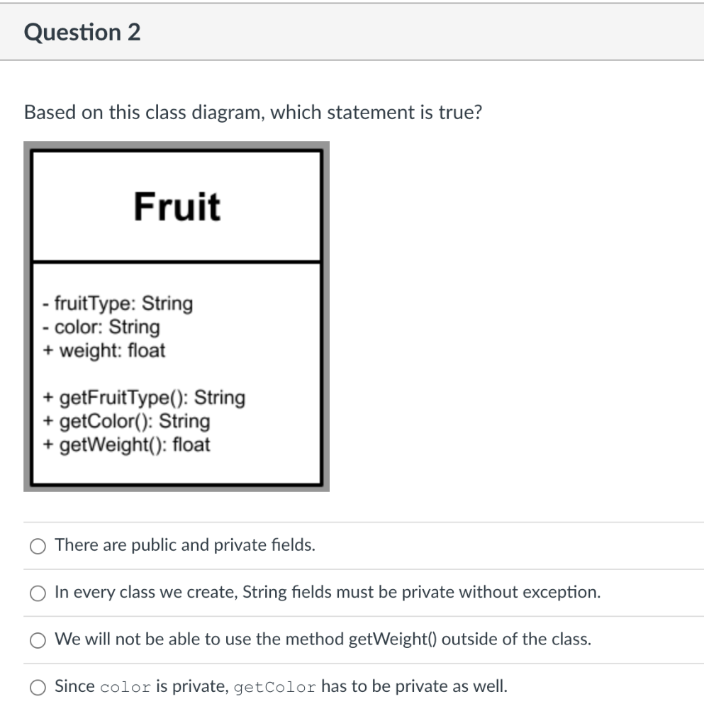The width and height of the screenshot is (704, 726).
Task: Click the getFruitType() method line
Action: pyautogui.click(x=143, y=398)
